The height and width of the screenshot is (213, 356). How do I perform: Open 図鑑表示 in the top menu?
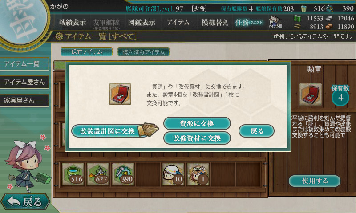click(x=142, y=22)
